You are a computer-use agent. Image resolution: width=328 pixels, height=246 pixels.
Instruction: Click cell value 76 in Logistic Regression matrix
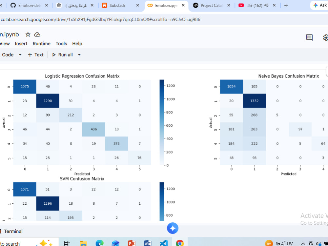point(139,158)
